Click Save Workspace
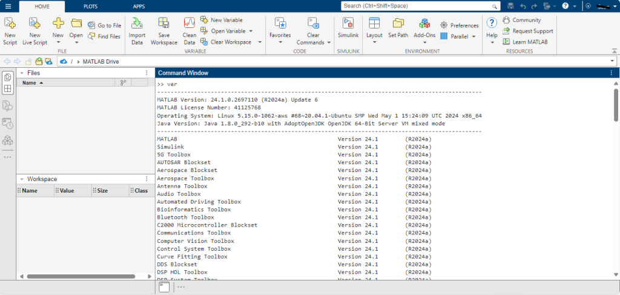This screenshot has height=295, width=620. tap(164, 31)
